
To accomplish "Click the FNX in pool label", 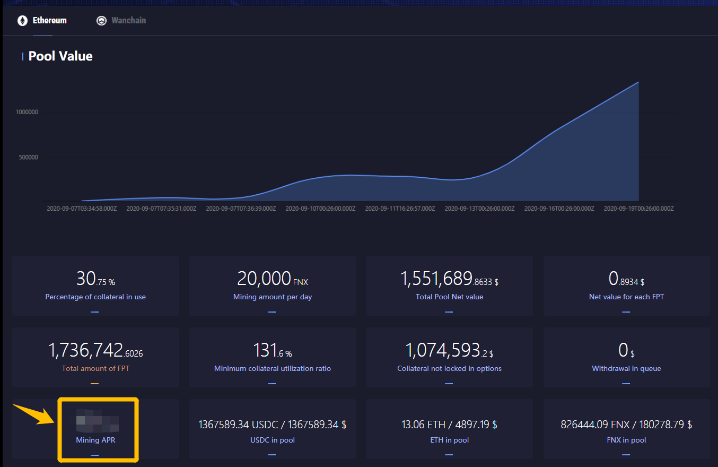I will click(626, 440).
